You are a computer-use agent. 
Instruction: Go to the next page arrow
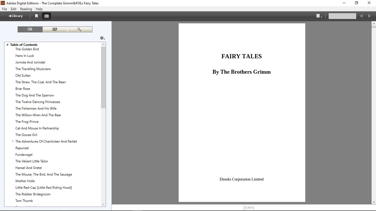pos(369,16)
